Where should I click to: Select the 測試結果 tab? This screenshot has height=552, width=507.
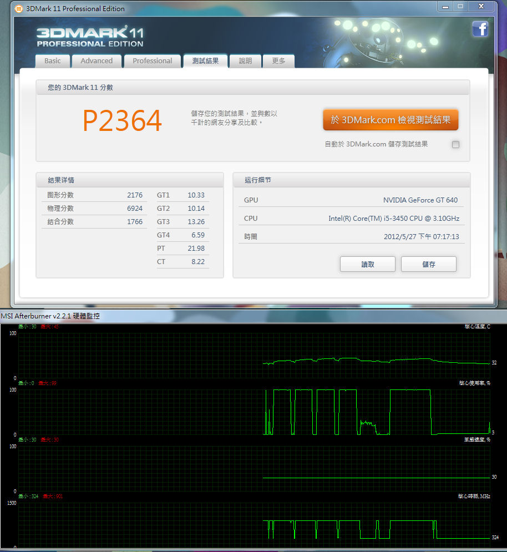coord(205,61)
